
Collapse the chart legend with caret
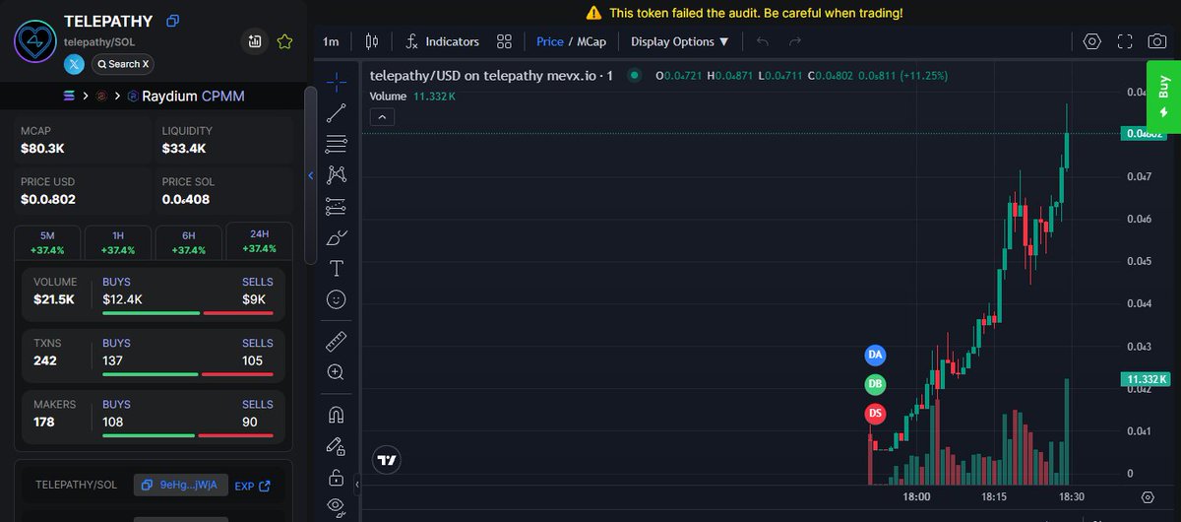pyautogui.click(x=383, y=117)
